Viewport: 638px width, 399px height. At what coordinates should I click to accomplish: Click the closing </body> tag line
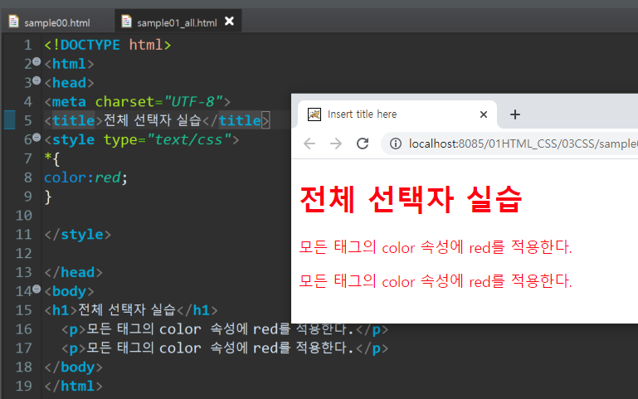[x=73, y=367]
